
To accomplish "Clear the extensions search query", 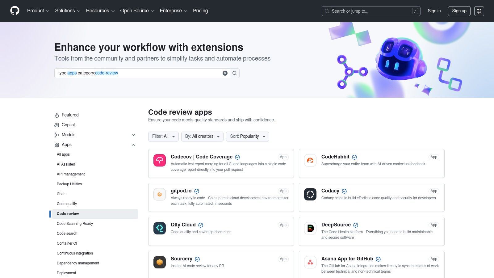I will pos(225,73).
